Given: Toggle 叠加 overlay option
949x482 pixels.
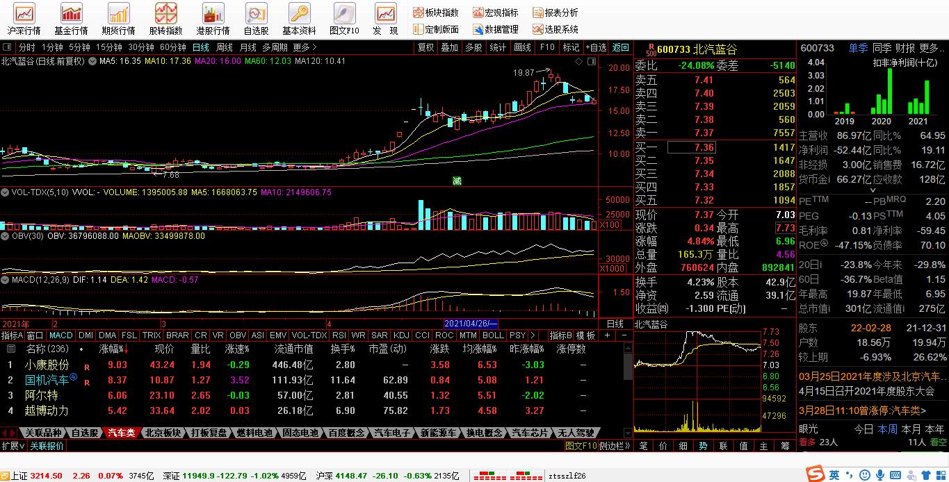Looking at the screenshot, I should point(450,47).
